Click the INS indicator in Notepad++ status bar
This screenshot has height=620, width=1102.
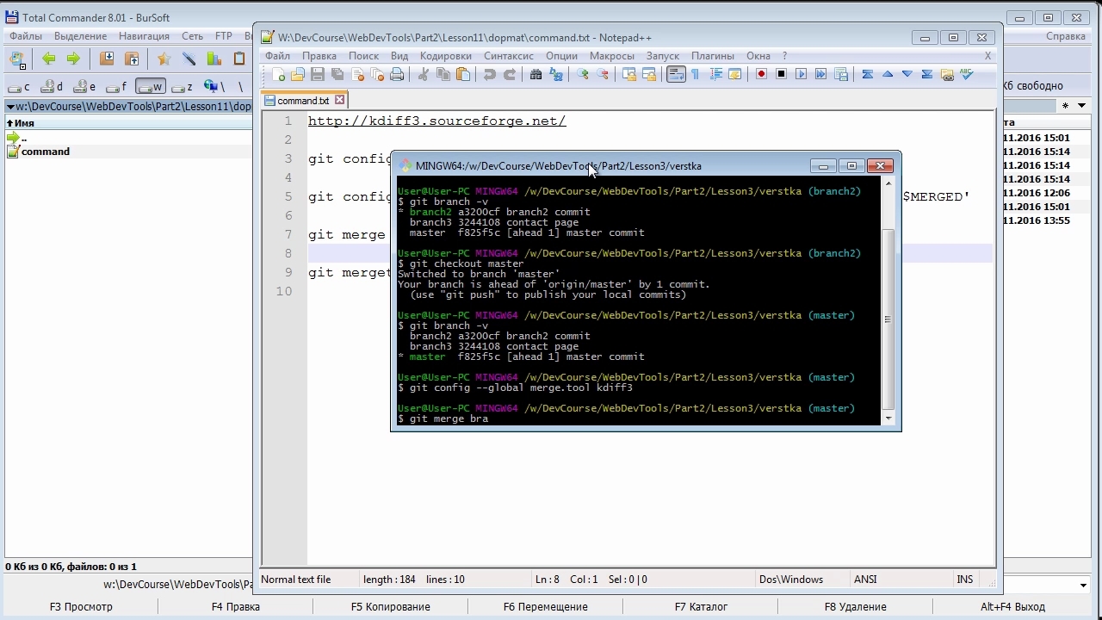coord(964,580)
